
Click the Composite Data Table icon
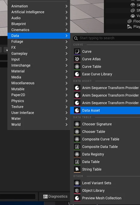(77, 147)
